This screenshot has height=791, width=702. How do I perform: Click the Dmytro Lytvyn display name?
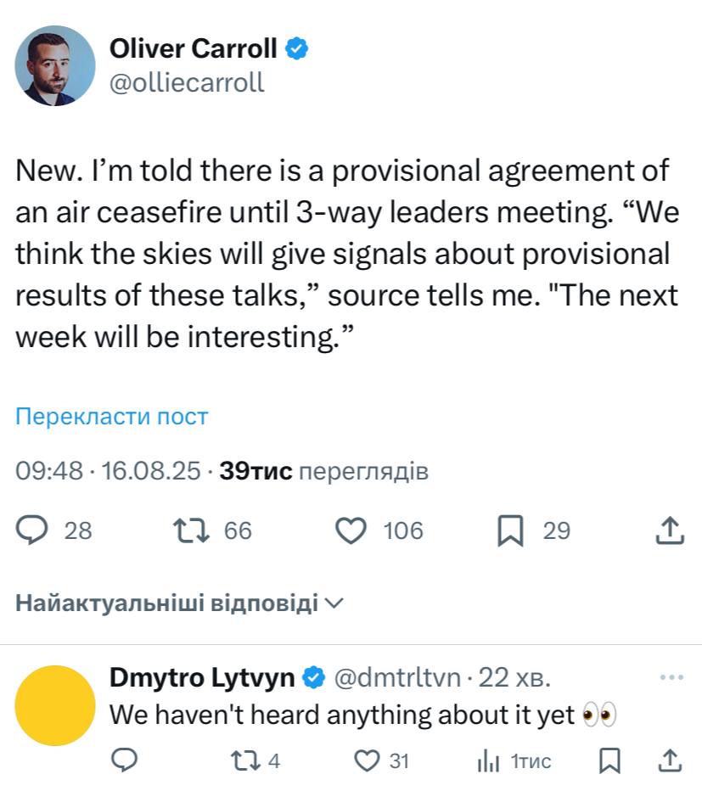tap(202, 677)
